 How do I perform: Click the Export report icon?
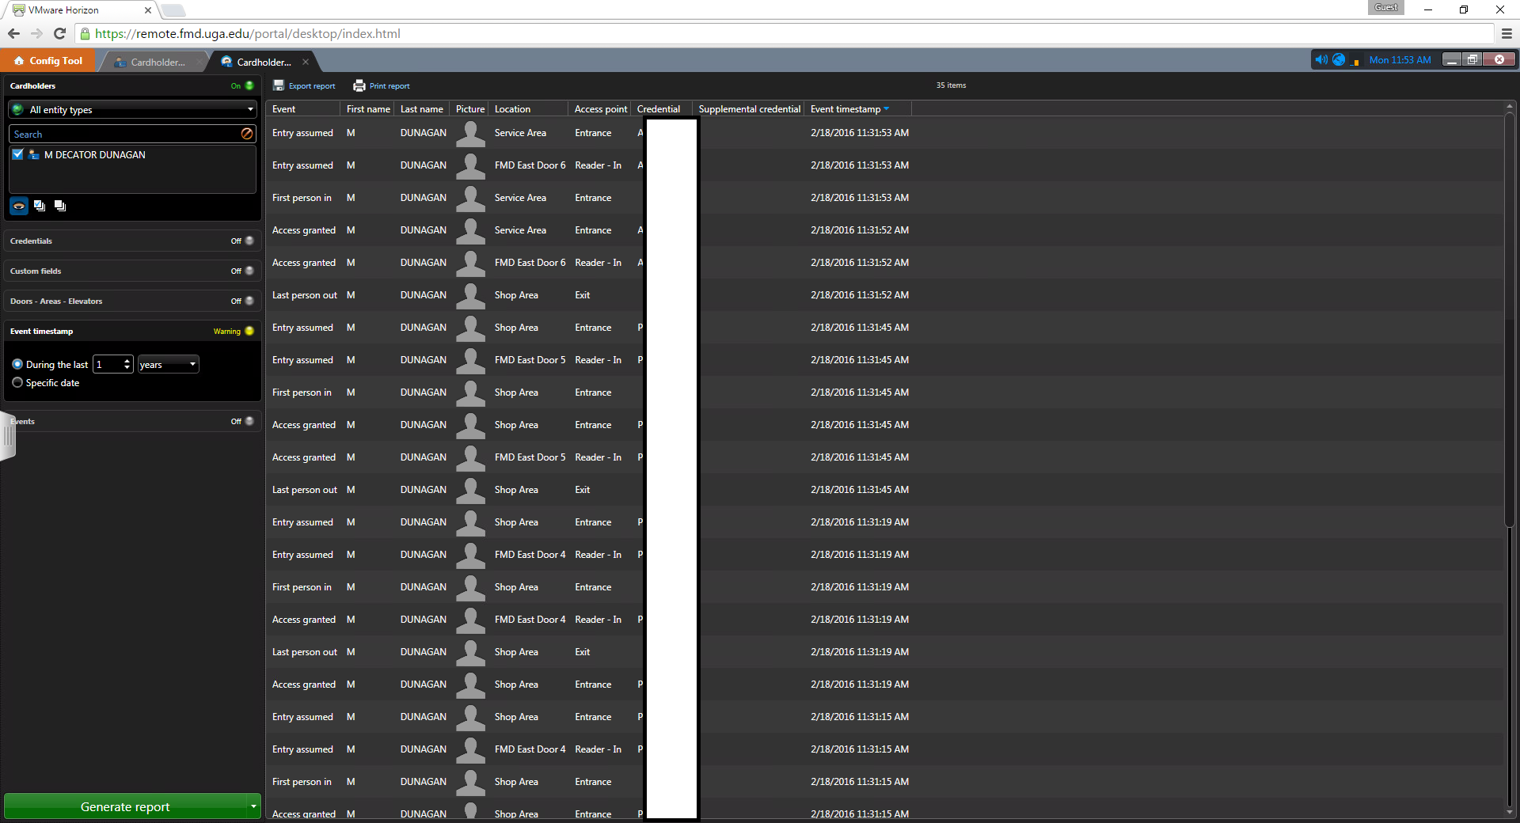pos(279,85)
